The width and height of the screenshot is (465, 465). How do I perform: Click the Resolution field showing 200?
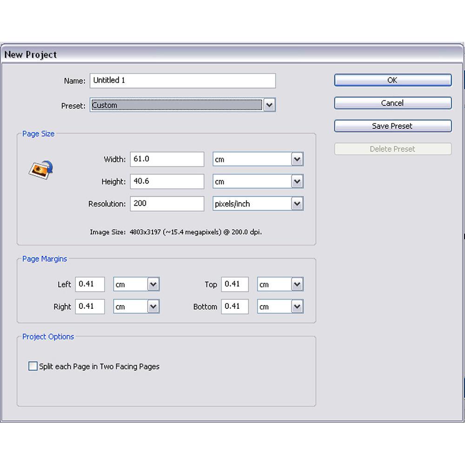pos(166,204)
